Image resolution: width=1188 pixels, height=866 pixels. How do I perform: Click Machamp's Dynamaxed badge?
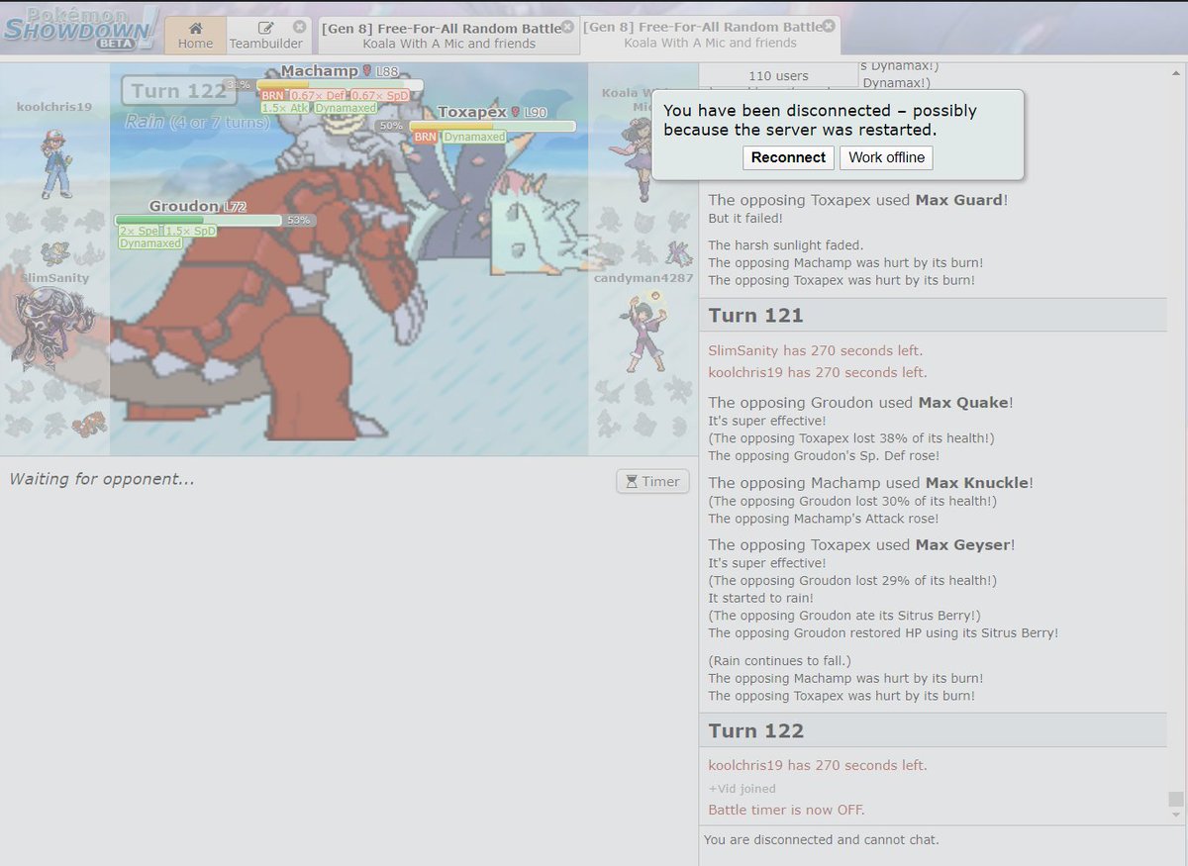(346, 108)
